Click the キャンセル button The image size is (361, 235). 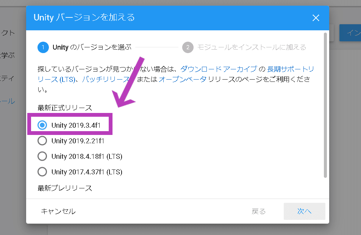click(58, 211)
